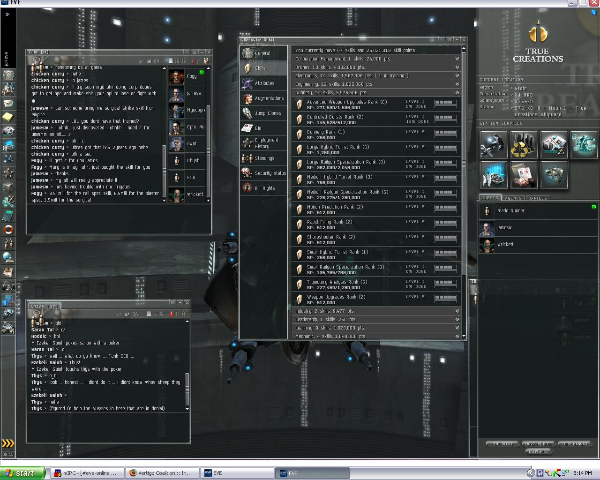Open the Corp Hangar button
The height and width of the screenshot is (480, 600).
[575, 443]
